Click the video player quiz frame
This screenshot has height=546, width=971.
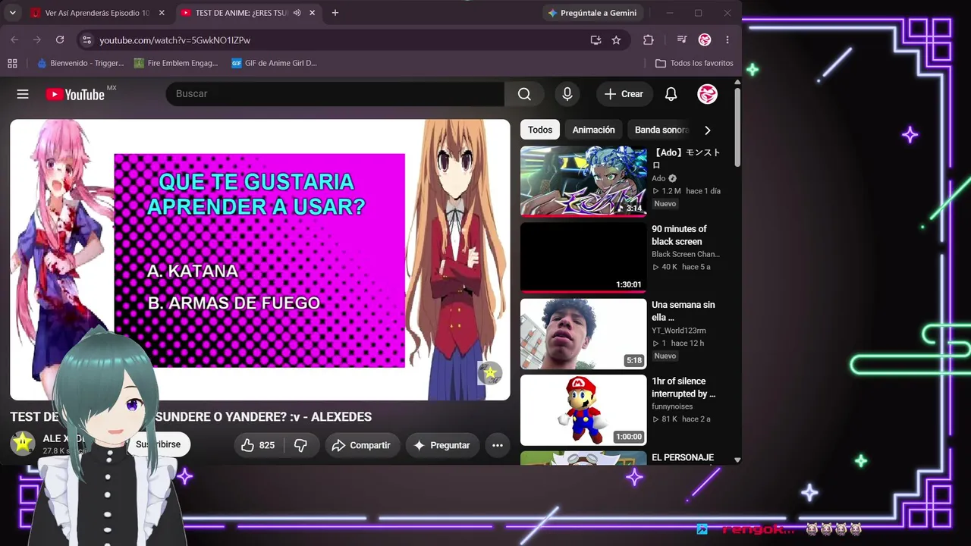[260, 259]
